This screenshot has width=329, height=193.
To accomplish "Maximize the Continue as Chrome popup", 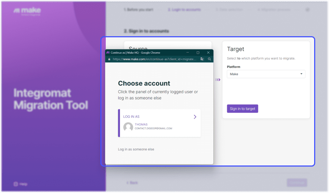I will click(x=198, y=53).
